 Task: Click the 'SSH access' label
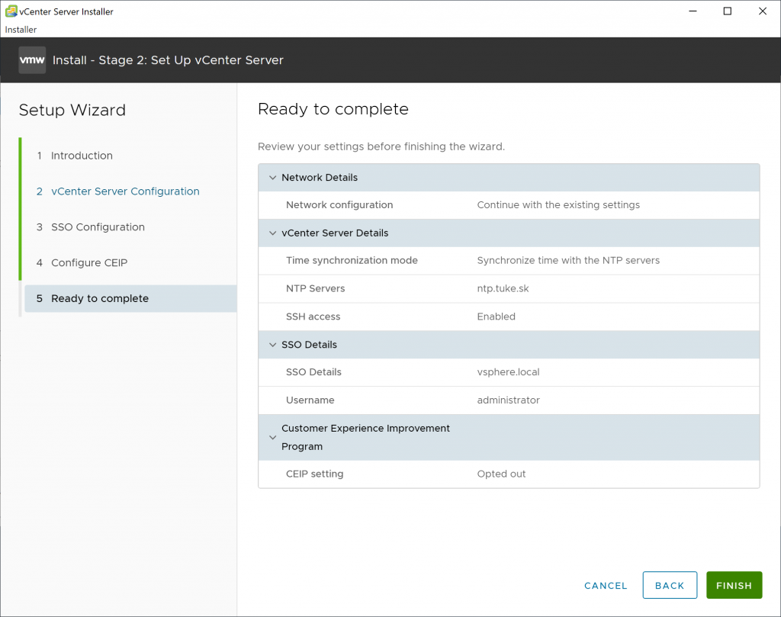tap(313, 317)
